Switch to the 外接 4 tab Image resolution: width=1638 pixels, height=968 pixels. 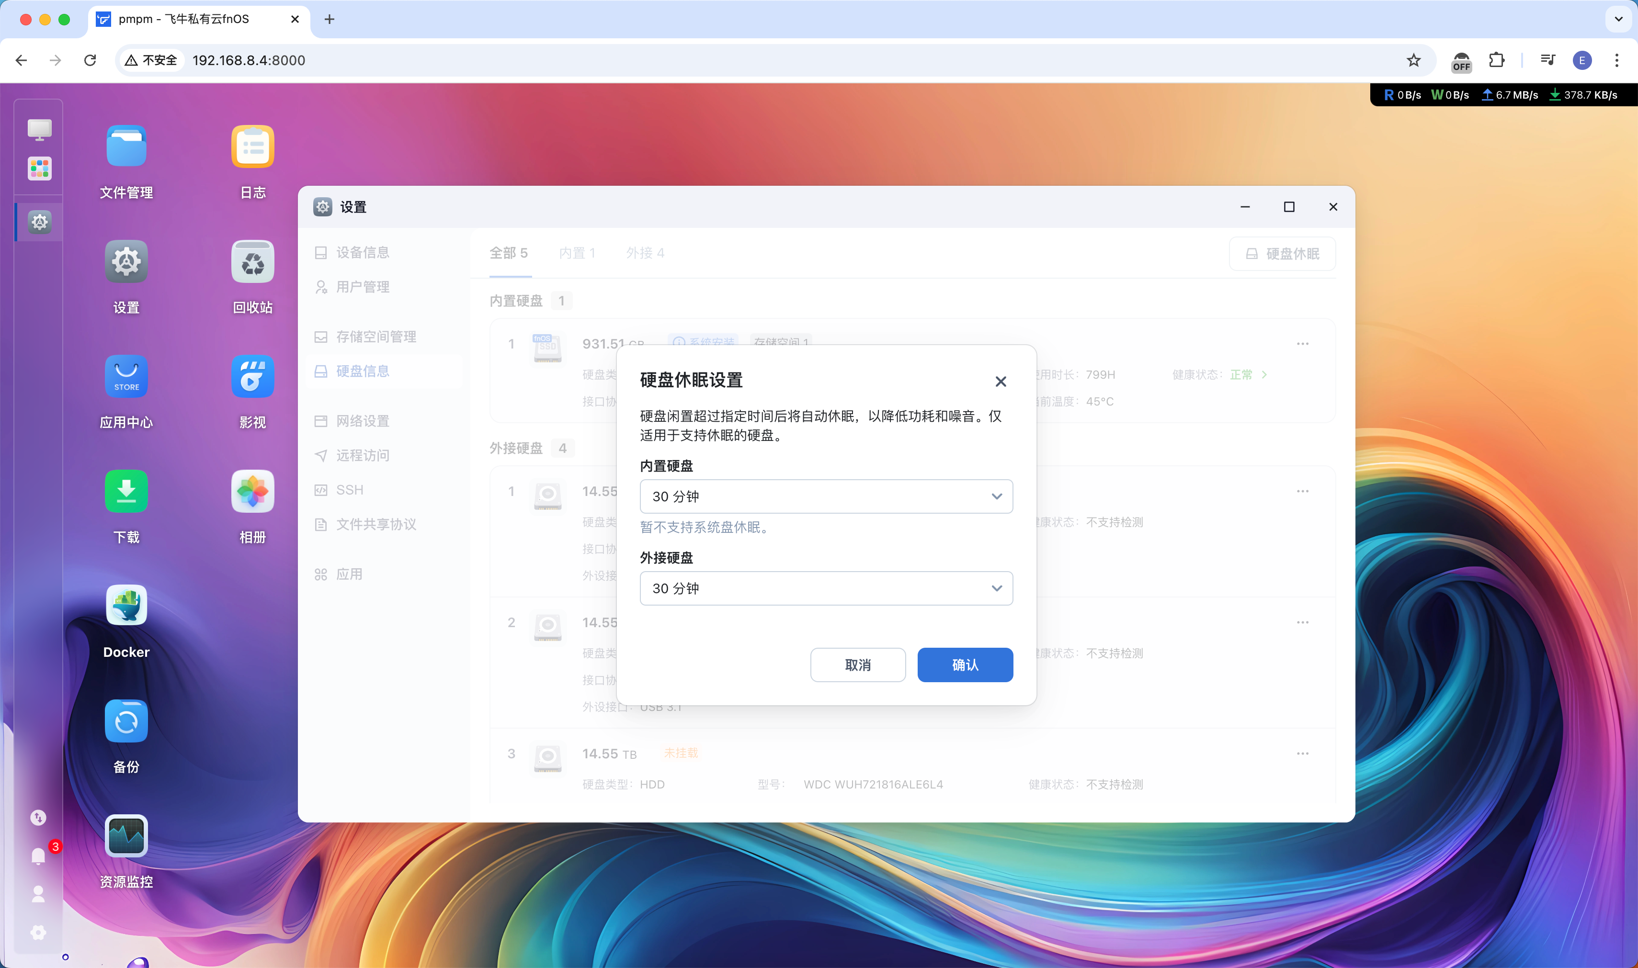(x=645, y=253)
